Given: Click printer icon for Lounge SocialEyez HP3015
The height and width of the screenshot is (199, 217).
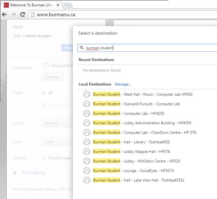Looking at the screenshot, I should pos(87,170).
